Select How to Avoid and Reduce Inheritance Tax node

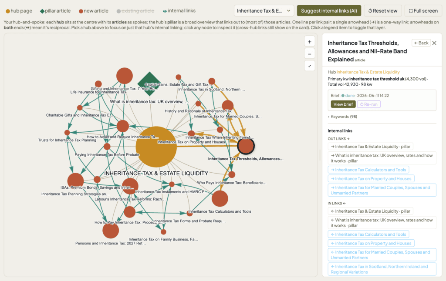point(122,126)
